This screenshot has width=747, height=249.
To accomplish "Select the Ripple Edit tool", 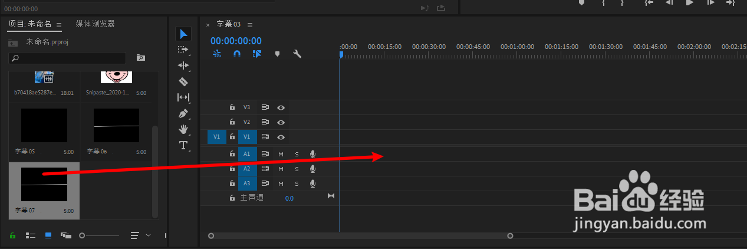I will [183, 65].
